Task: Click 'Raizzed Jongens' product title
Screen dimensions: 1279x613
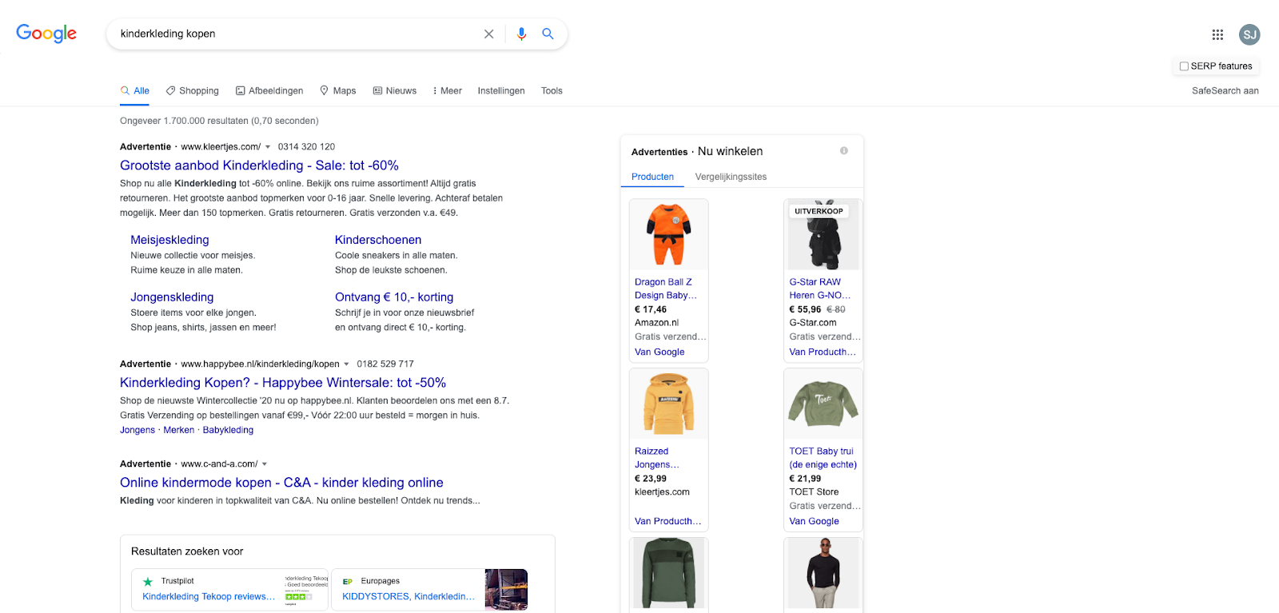Action: coord(657,458)
